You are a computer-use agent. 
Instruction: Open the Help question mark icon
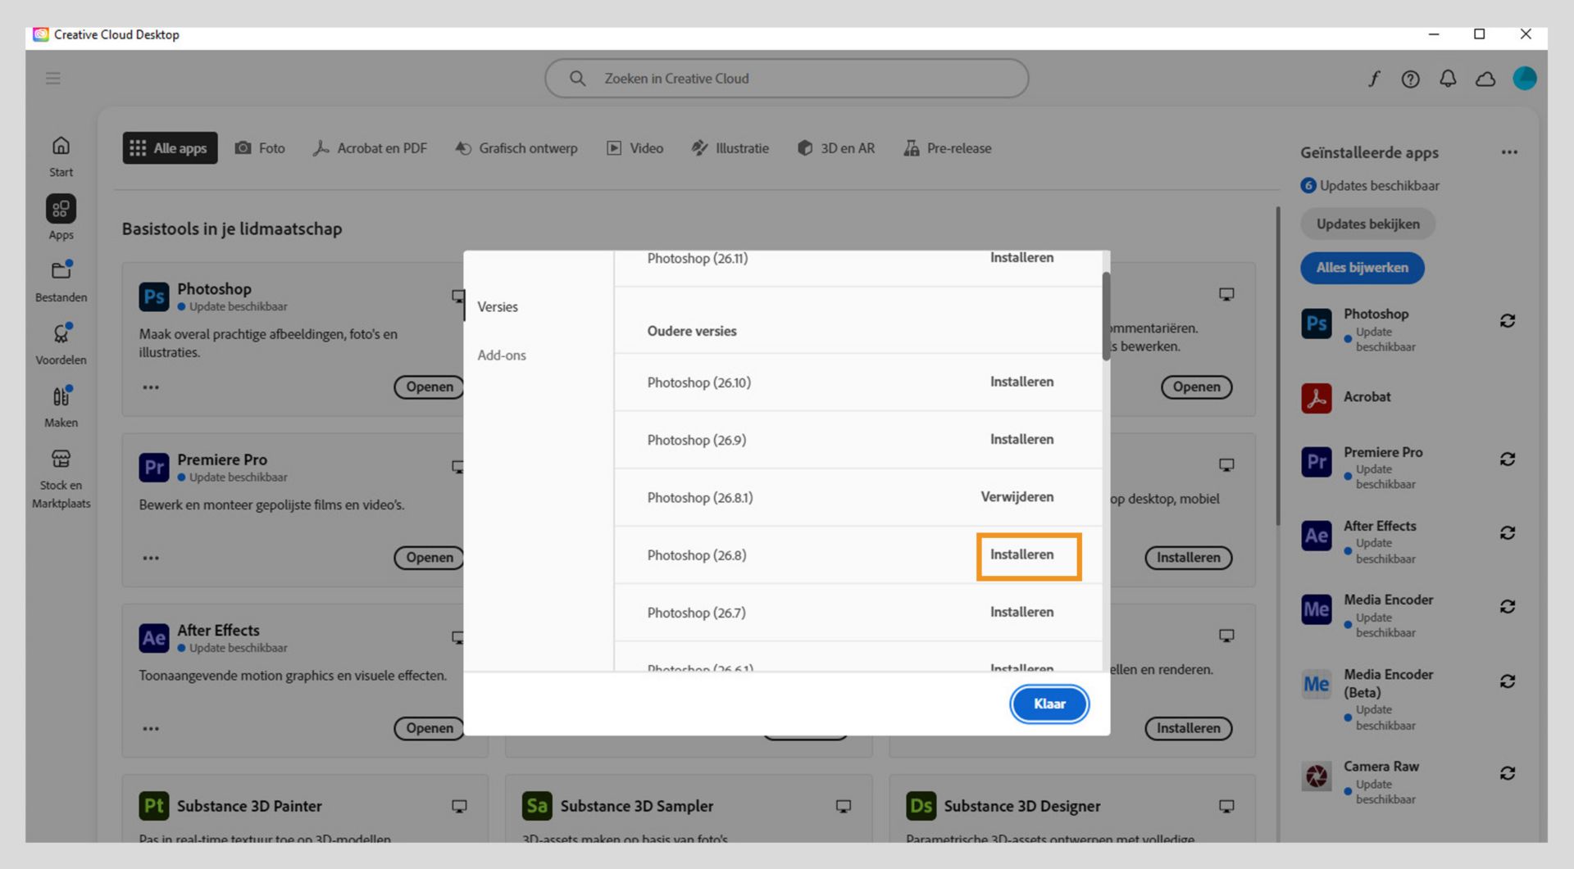1411,79
